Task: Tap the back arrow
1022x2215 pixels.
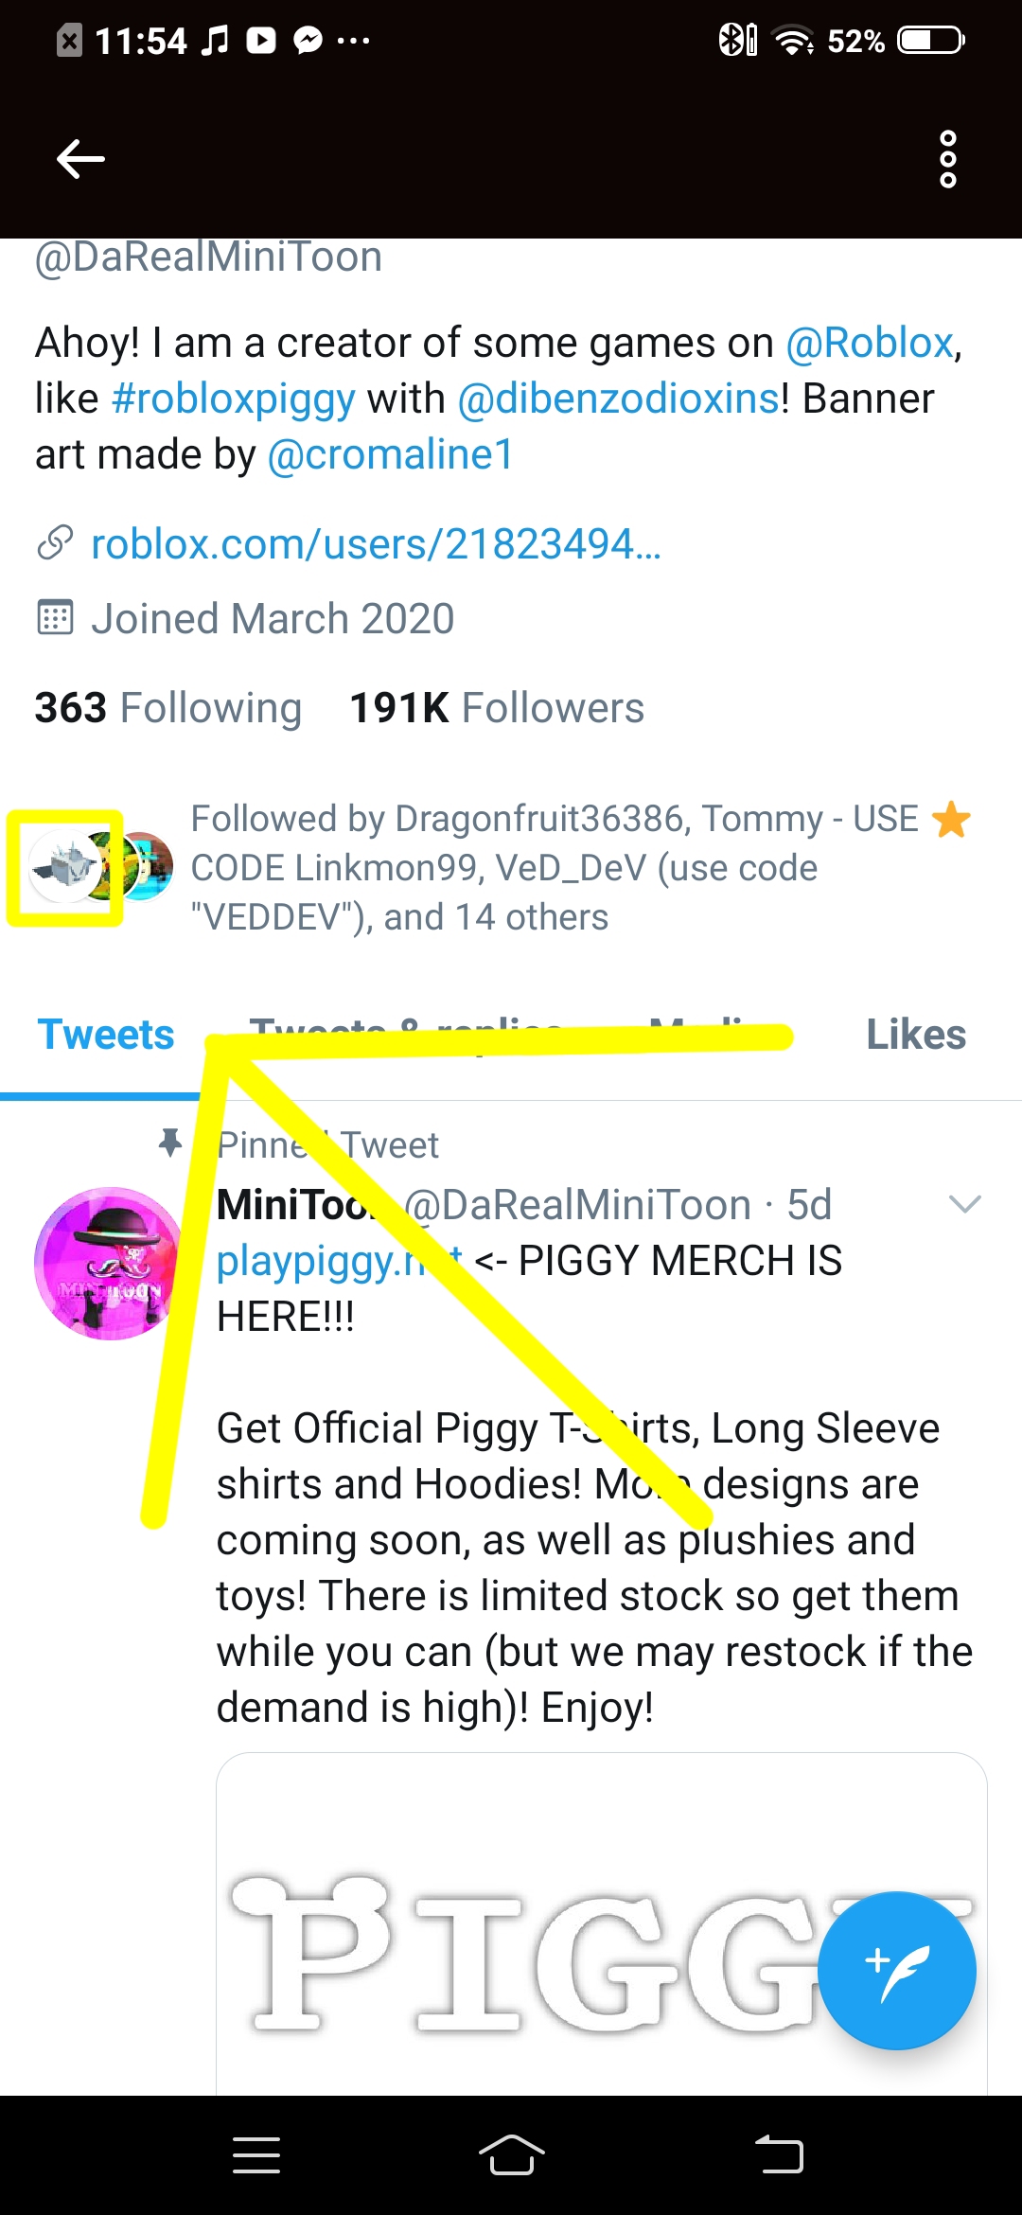Action: [x=80, y=159]
